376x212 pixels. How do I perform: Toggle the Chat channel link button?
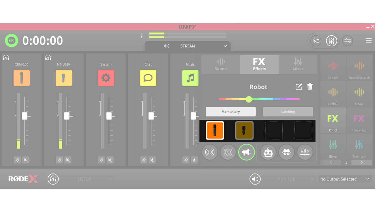pyautogui.click(x=144, y=160)
